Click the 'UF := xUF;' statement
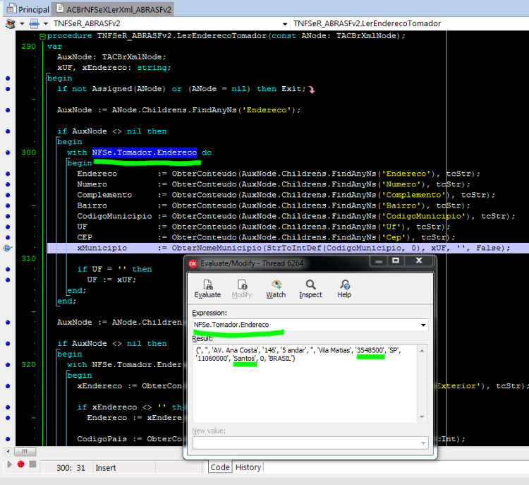This screenshot has height=485, width=529. tap(111, 280)
